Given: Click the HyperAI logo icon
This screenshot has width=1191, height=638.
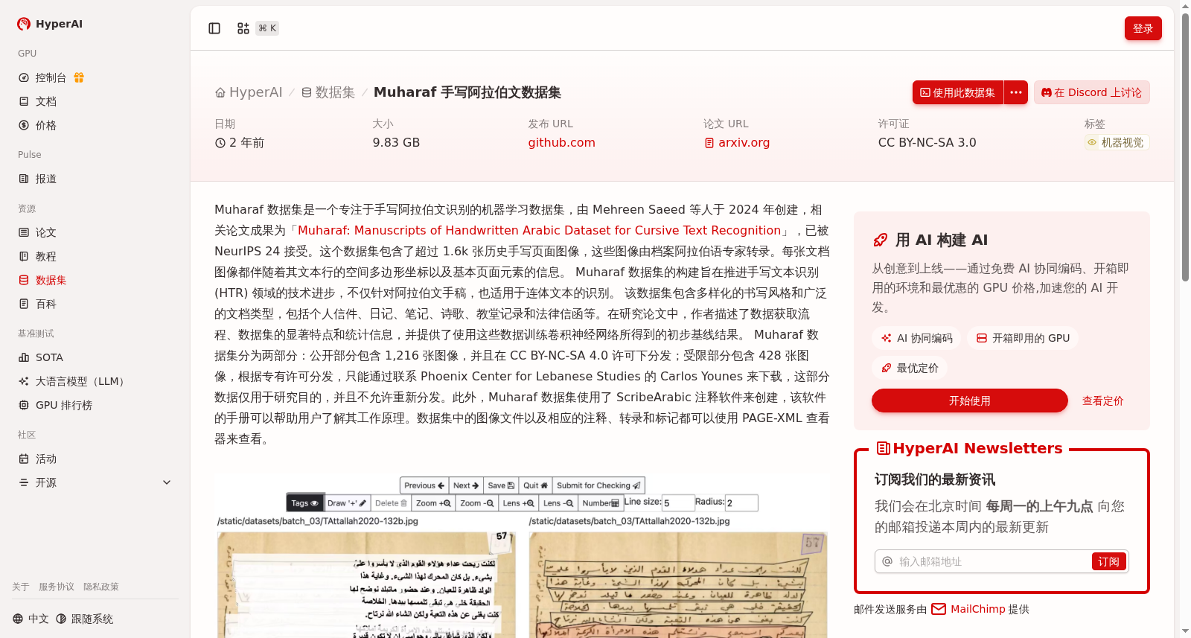Looking at the screenshot, I should click(24, 24).
